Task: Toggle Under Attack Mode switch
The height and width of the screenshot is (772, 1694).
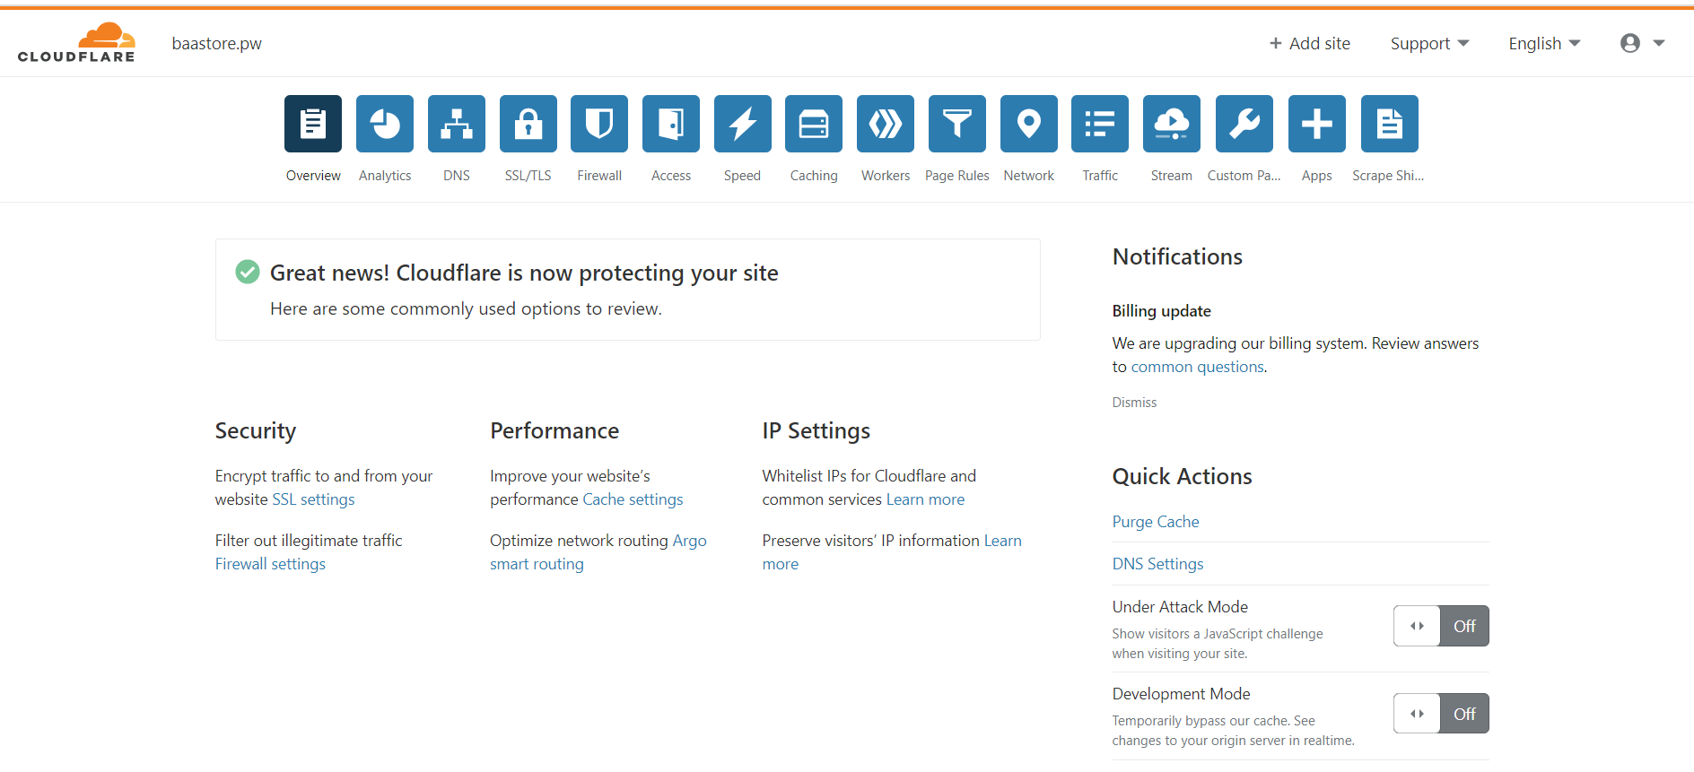Action: 1441,626
